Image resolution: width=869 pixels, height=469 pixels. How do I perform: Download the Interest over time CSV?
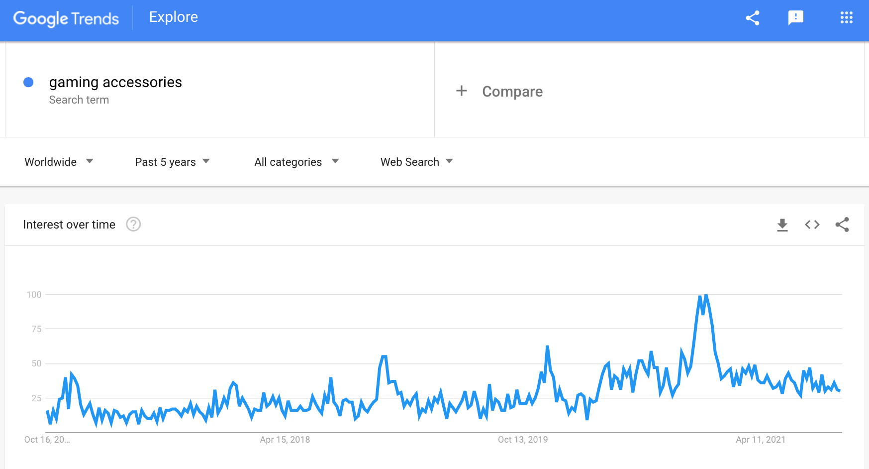[x=782, y=225]
